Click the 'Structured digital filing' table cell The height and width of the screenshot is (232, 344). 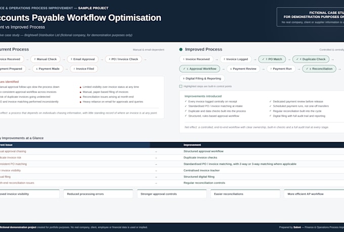pos(199,177)
